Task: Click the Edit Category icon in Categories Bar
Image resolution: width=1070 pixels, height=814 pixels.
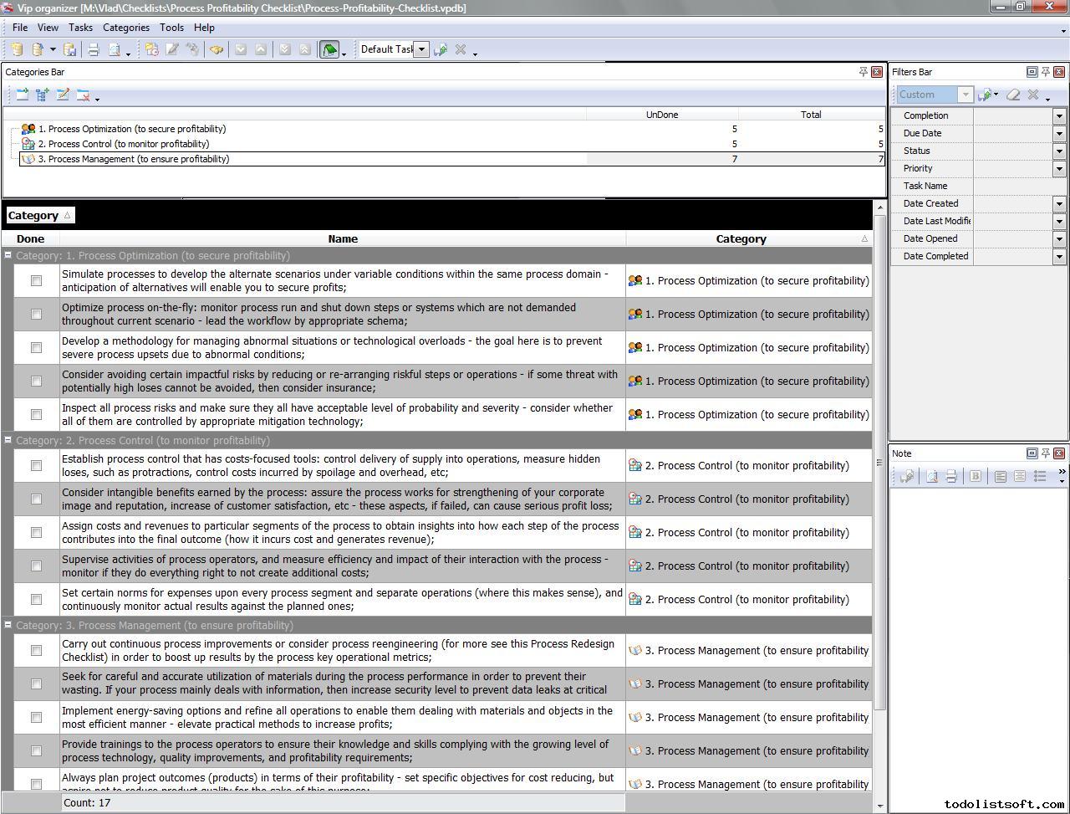Action: tap(63, 95)
